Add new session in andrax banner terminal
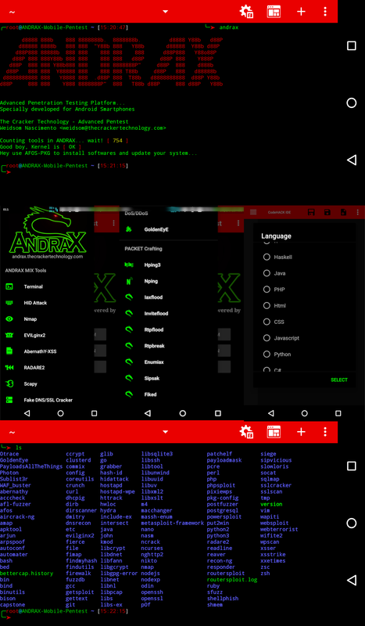The width and height of the screenshot is (365, 626). [301, 11]
